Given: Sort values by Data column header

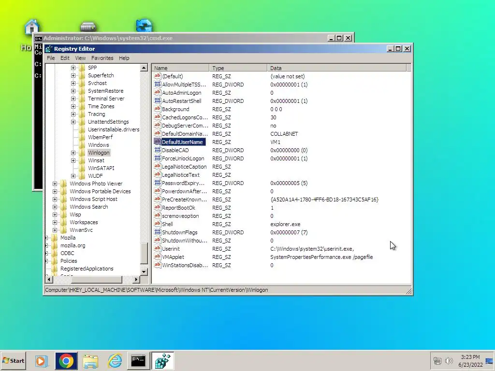Looking at the screenshot, I should click(x=337, y=68).
